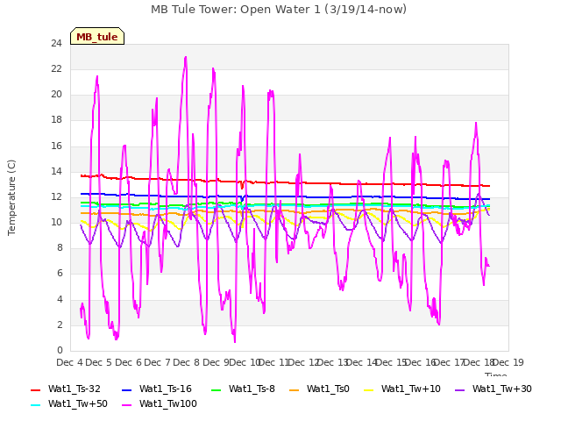Image resolution: width=561 pixels, height=421 pixels.
Task: Click the Wat1_Tw+50 legend entry
Action: click(x=69, y=403)
